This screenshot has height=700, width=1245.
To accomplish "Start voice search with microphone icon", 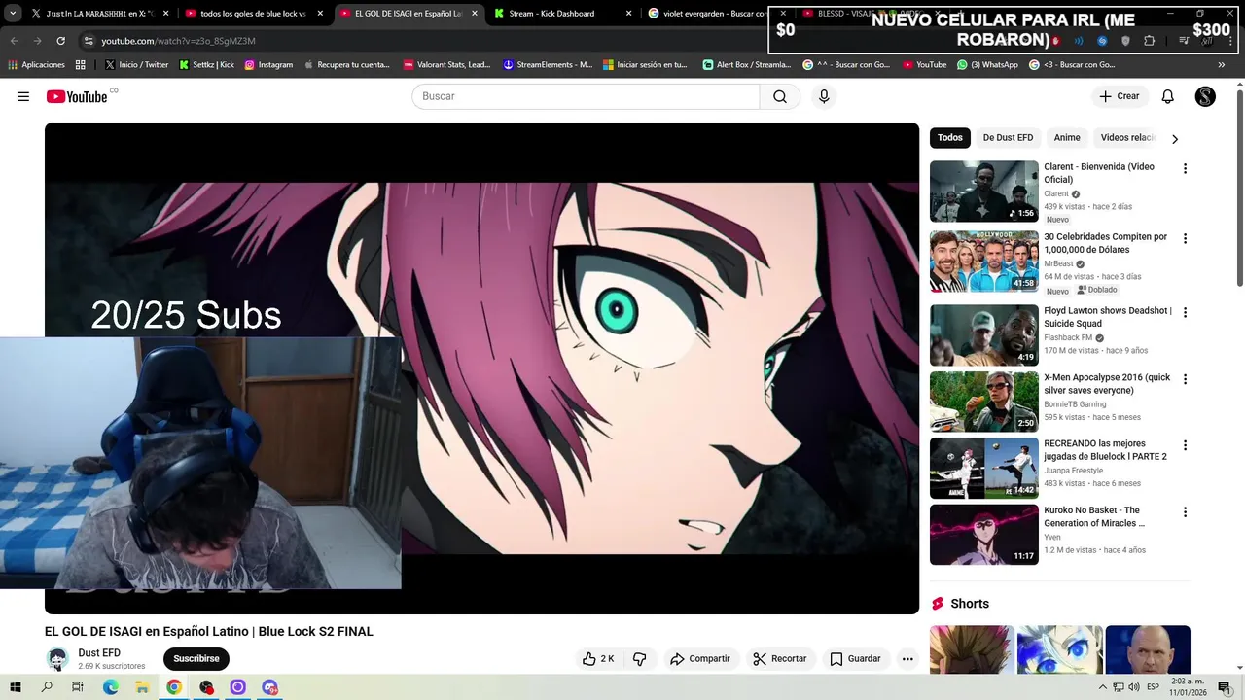I will point(824,96).
